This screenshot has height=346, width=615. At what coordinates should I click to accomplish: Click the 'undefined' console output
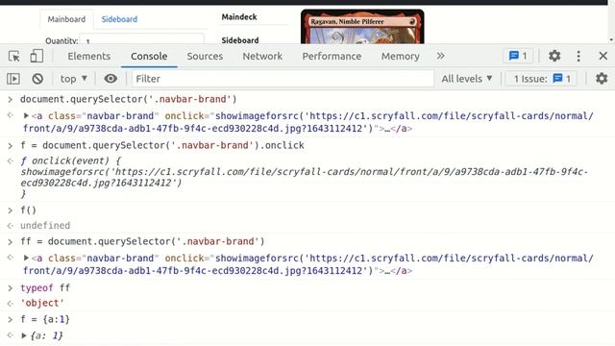point(45,226)
